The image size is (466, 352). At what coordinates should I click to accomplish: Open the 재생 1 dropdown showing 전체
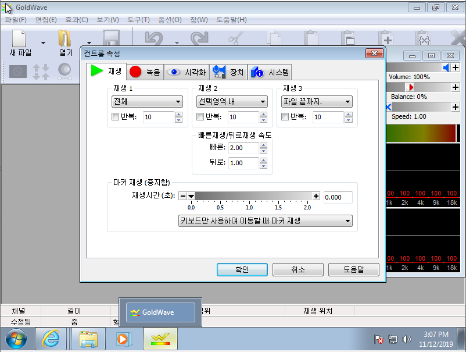[147, 102]
